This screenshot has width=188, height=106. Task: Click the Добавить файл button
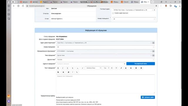tap(148, 97)
